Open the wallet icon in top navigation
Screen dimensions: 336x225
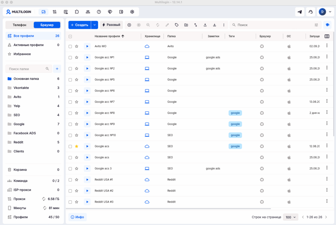pos(121,12)
